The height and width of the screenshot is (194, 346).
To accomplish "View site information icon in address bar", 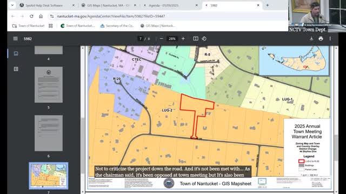I will [x=52, y=16].
